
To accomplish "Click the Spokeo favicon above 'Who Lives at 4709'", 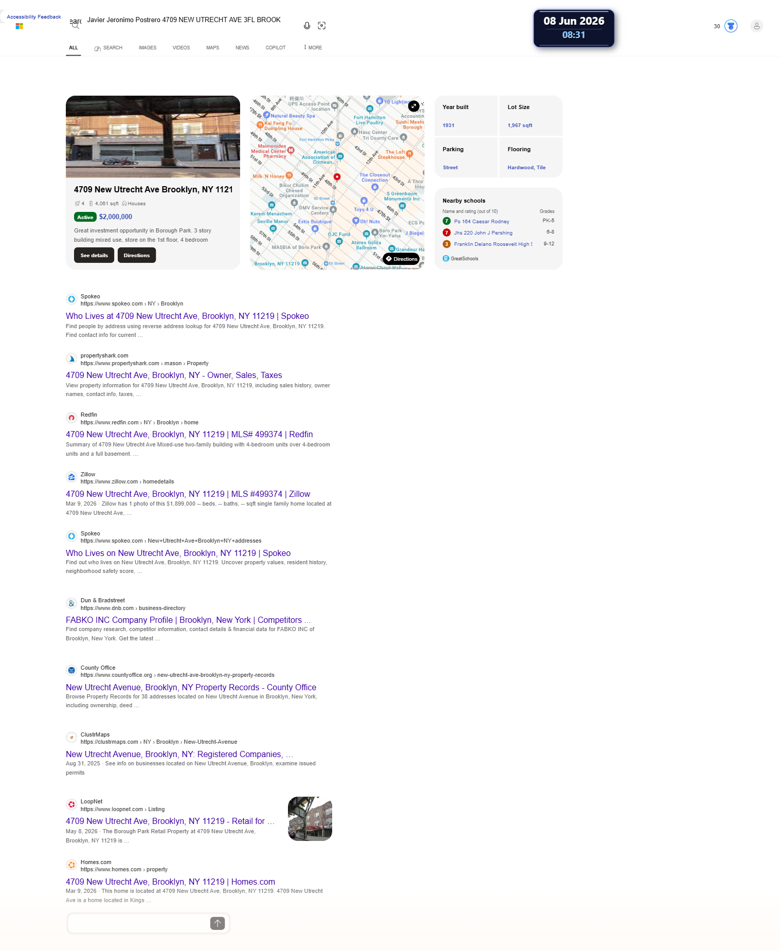I will [71, 299].
